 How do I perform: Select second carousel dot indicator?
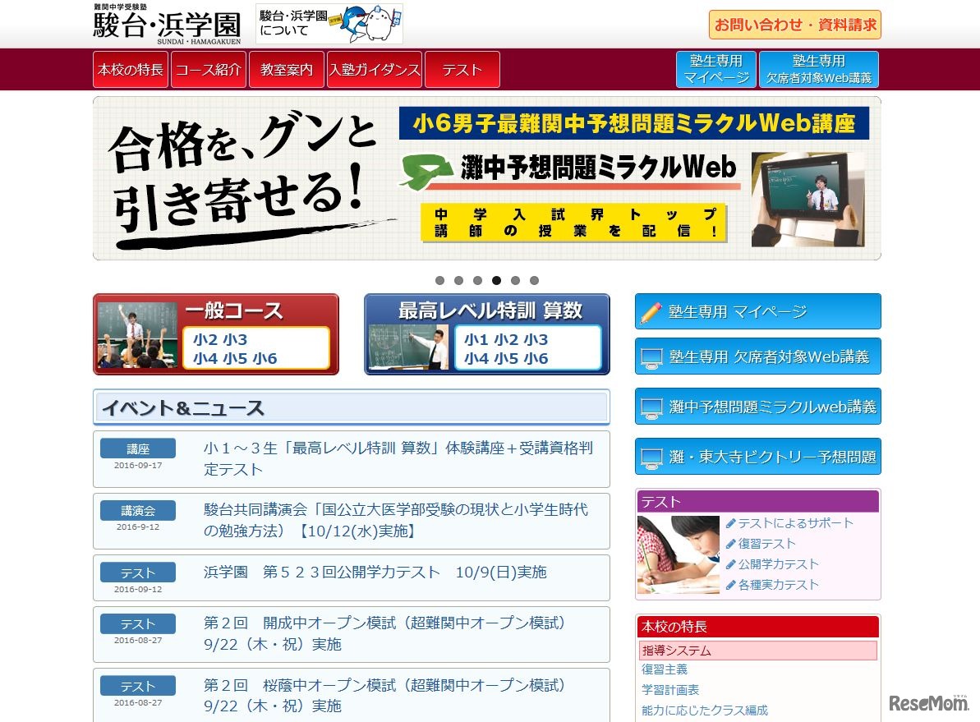(458, 280)
